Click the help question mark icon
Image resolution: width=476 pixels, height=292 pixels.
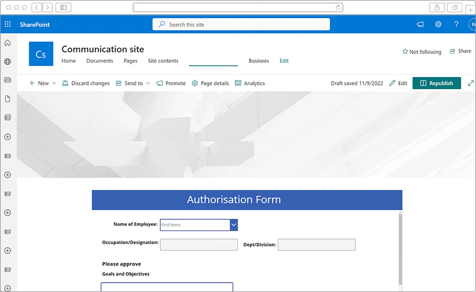[x=456, y=24]
